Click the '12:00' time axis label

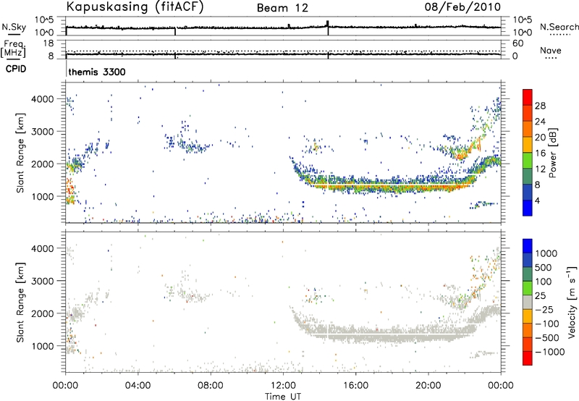(x=283, y=386)
